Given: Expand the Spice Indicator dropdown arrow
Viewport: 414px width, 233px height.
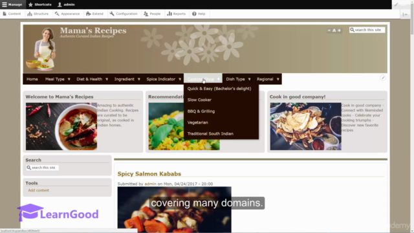Looking at the screenshot, I should 180,79.
